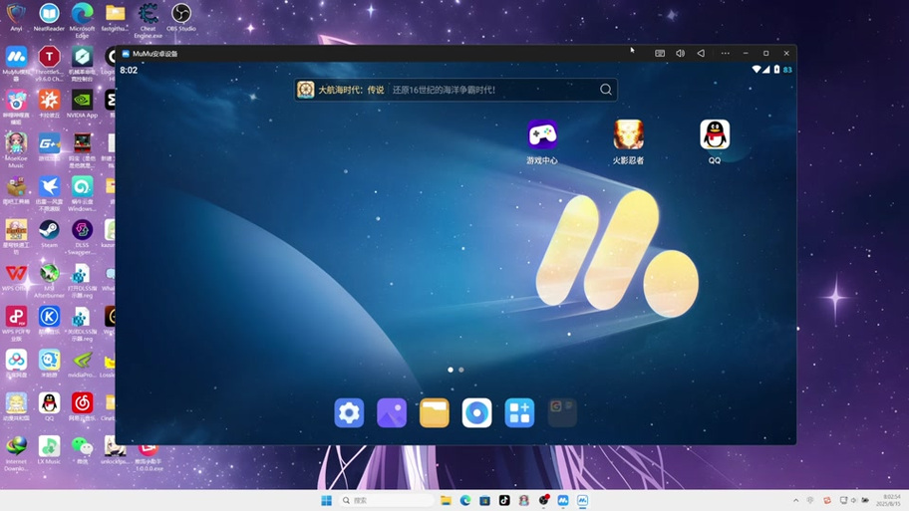Open the Anyi desktop shortcut
909x511 pixels.
pos(16,17)
